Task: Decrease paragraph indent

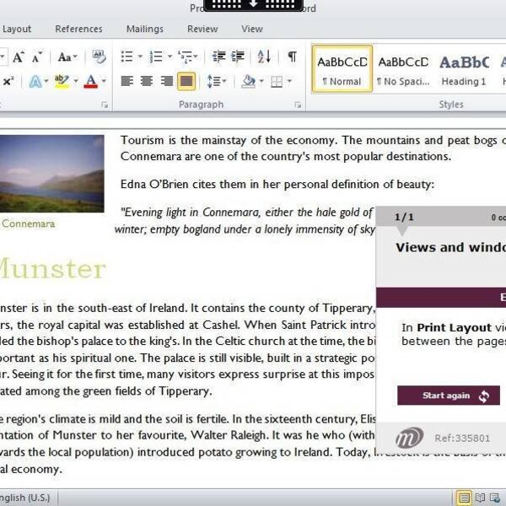Action: [x=218, y=57]
